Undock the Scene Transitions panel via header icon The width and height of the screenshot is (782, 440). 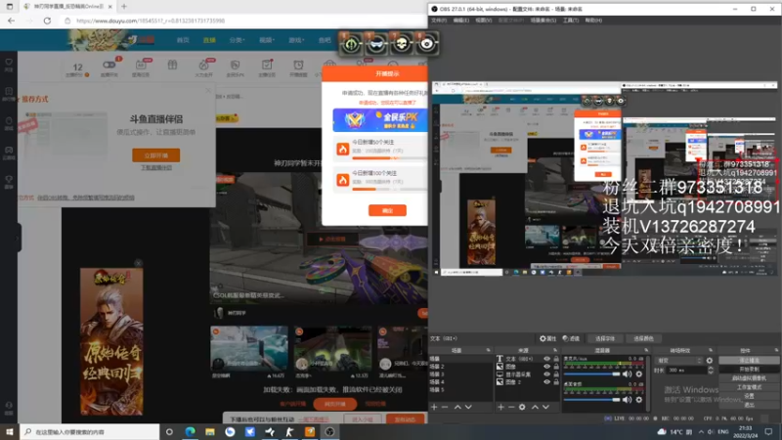tap(711, 350)
